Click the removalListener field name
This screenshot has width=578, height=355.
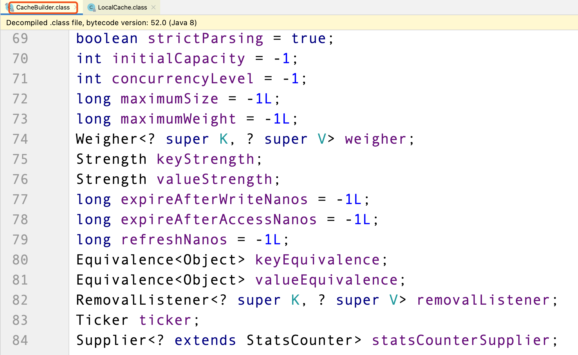click(483, 300)
